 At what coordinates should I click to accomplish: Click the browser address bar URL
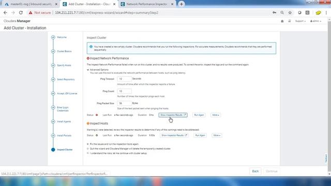(107, 12)
